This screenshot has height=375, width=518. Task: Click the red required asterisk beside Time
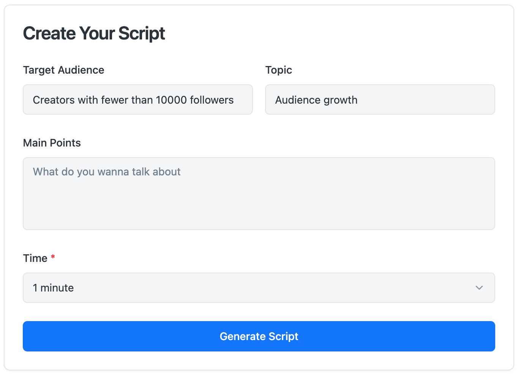pos(53,257)
